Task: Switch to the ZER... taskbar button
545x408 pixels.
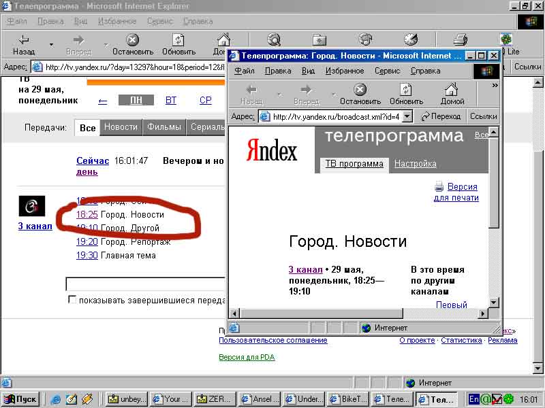Action: pyautogui.click(x=215, y=399)
